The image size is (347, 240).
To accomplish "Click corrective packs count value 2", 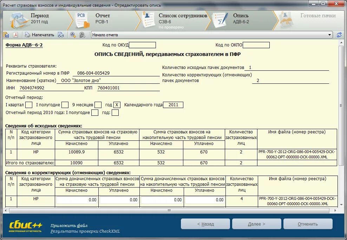I will point(258,81).
